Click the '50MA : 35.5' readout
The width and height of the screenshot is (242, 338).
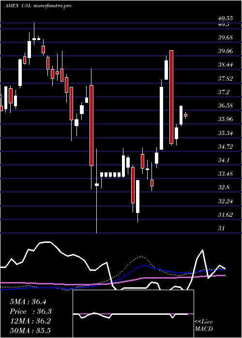30,331
